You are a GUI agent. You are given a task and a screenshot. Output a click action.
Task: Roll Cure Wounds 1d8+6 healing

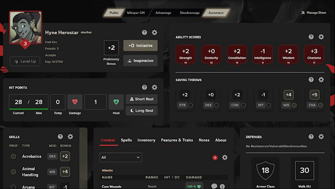(194, 186)
